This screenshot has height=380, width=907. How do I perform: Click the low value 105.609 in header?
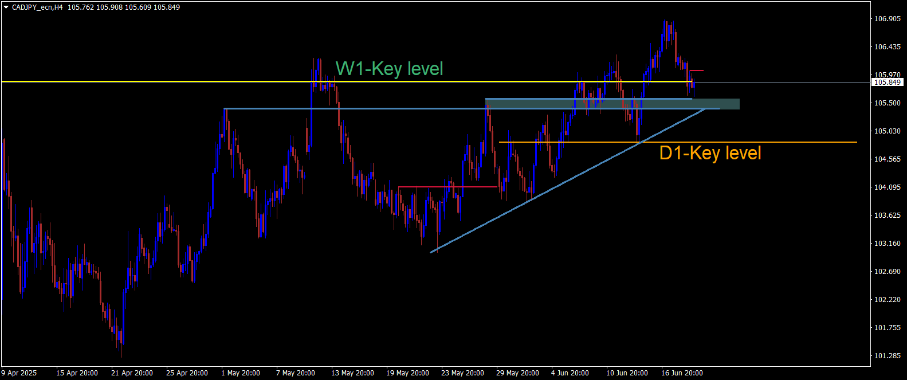coord(138,7)
